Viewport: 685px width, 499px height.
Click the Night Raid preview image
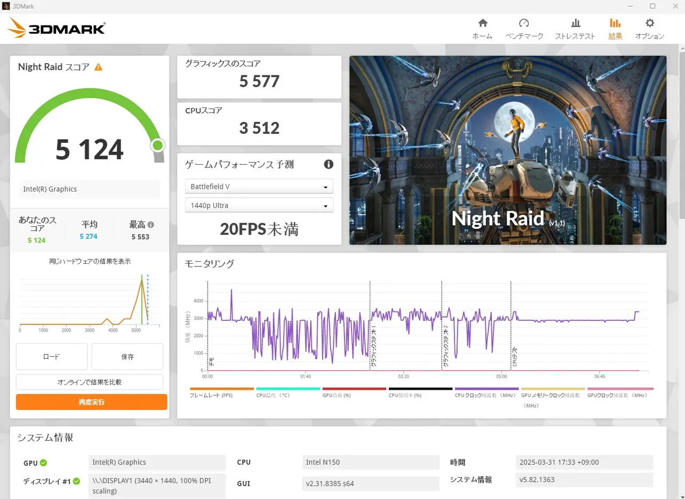[x=508, y=150]
